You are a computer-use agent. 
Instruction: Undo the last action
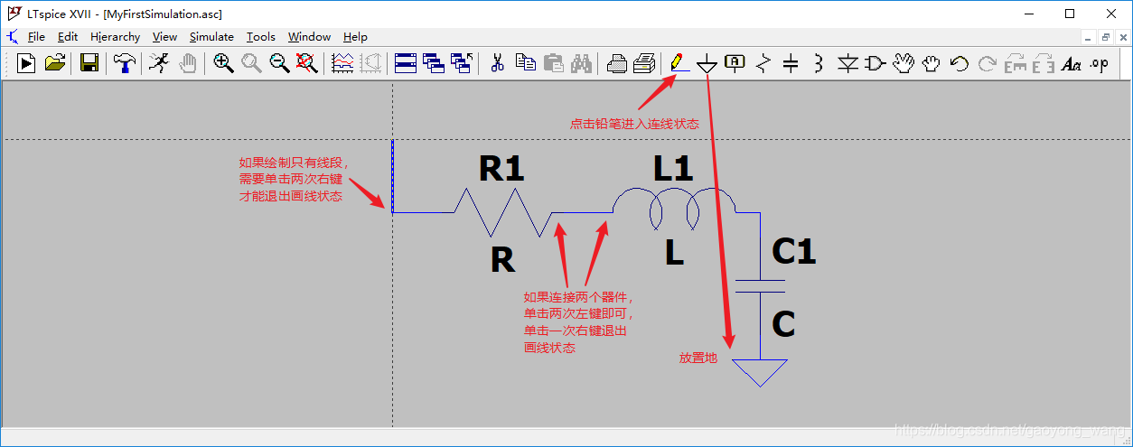(x=960, y=63)
